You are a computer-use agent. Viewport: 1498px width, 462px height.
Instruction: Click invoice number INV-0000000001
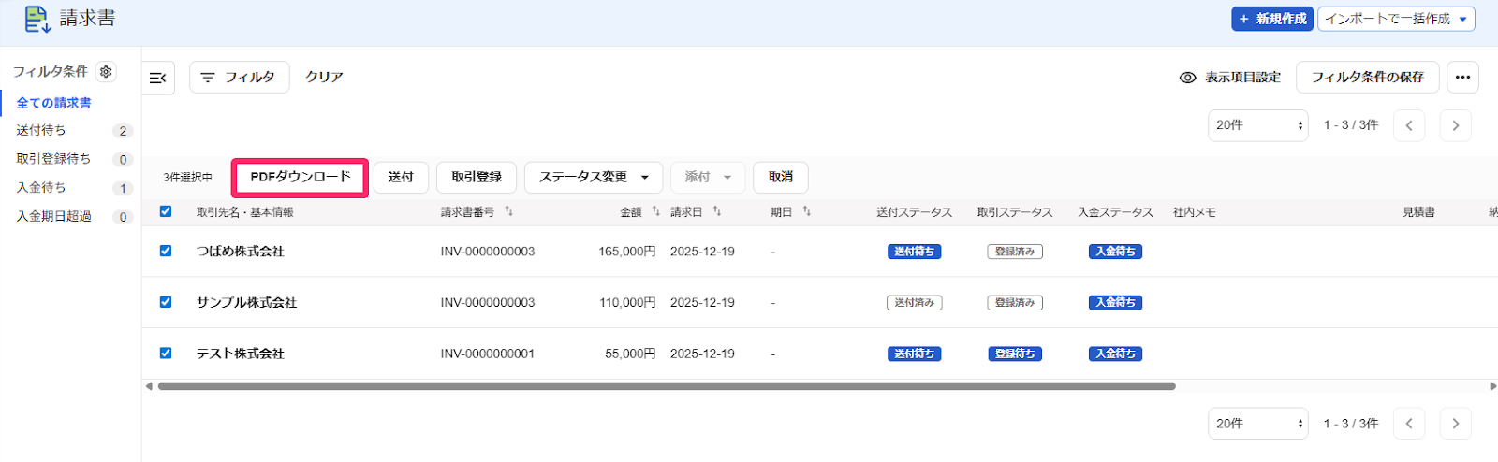[x=488, y=354]
